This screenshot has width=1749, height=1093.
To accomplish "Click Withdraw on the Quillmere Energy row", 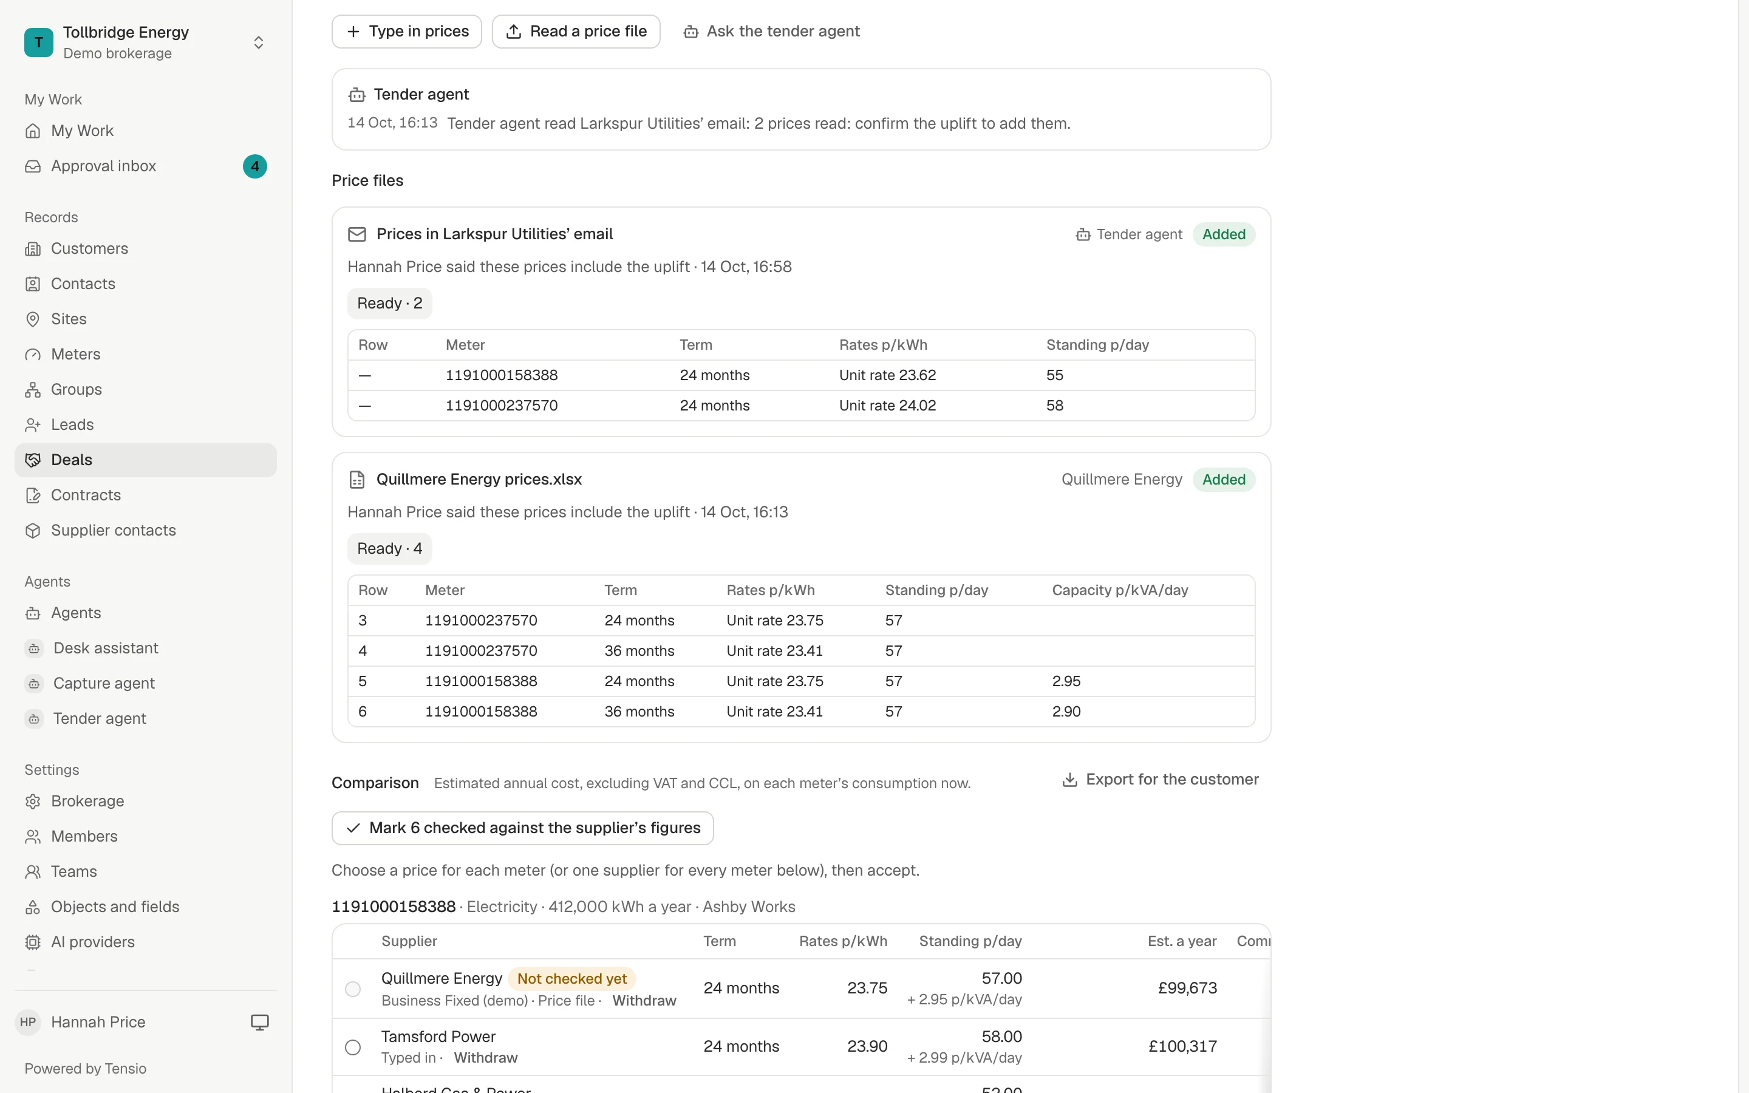I will [x=644, y=1001].
